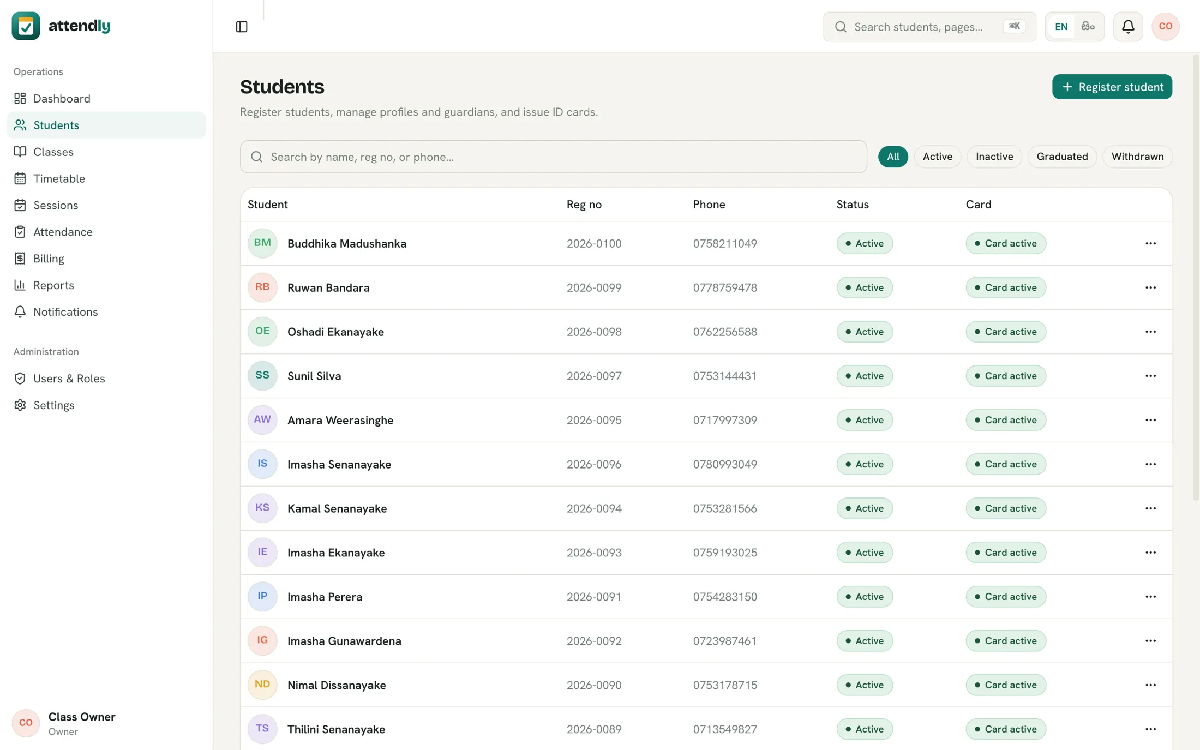Image resolution: width=1200 pixels, height=750 pixels.
Task: Open Classes in the sidebar
Action: (x=106, y=152)
